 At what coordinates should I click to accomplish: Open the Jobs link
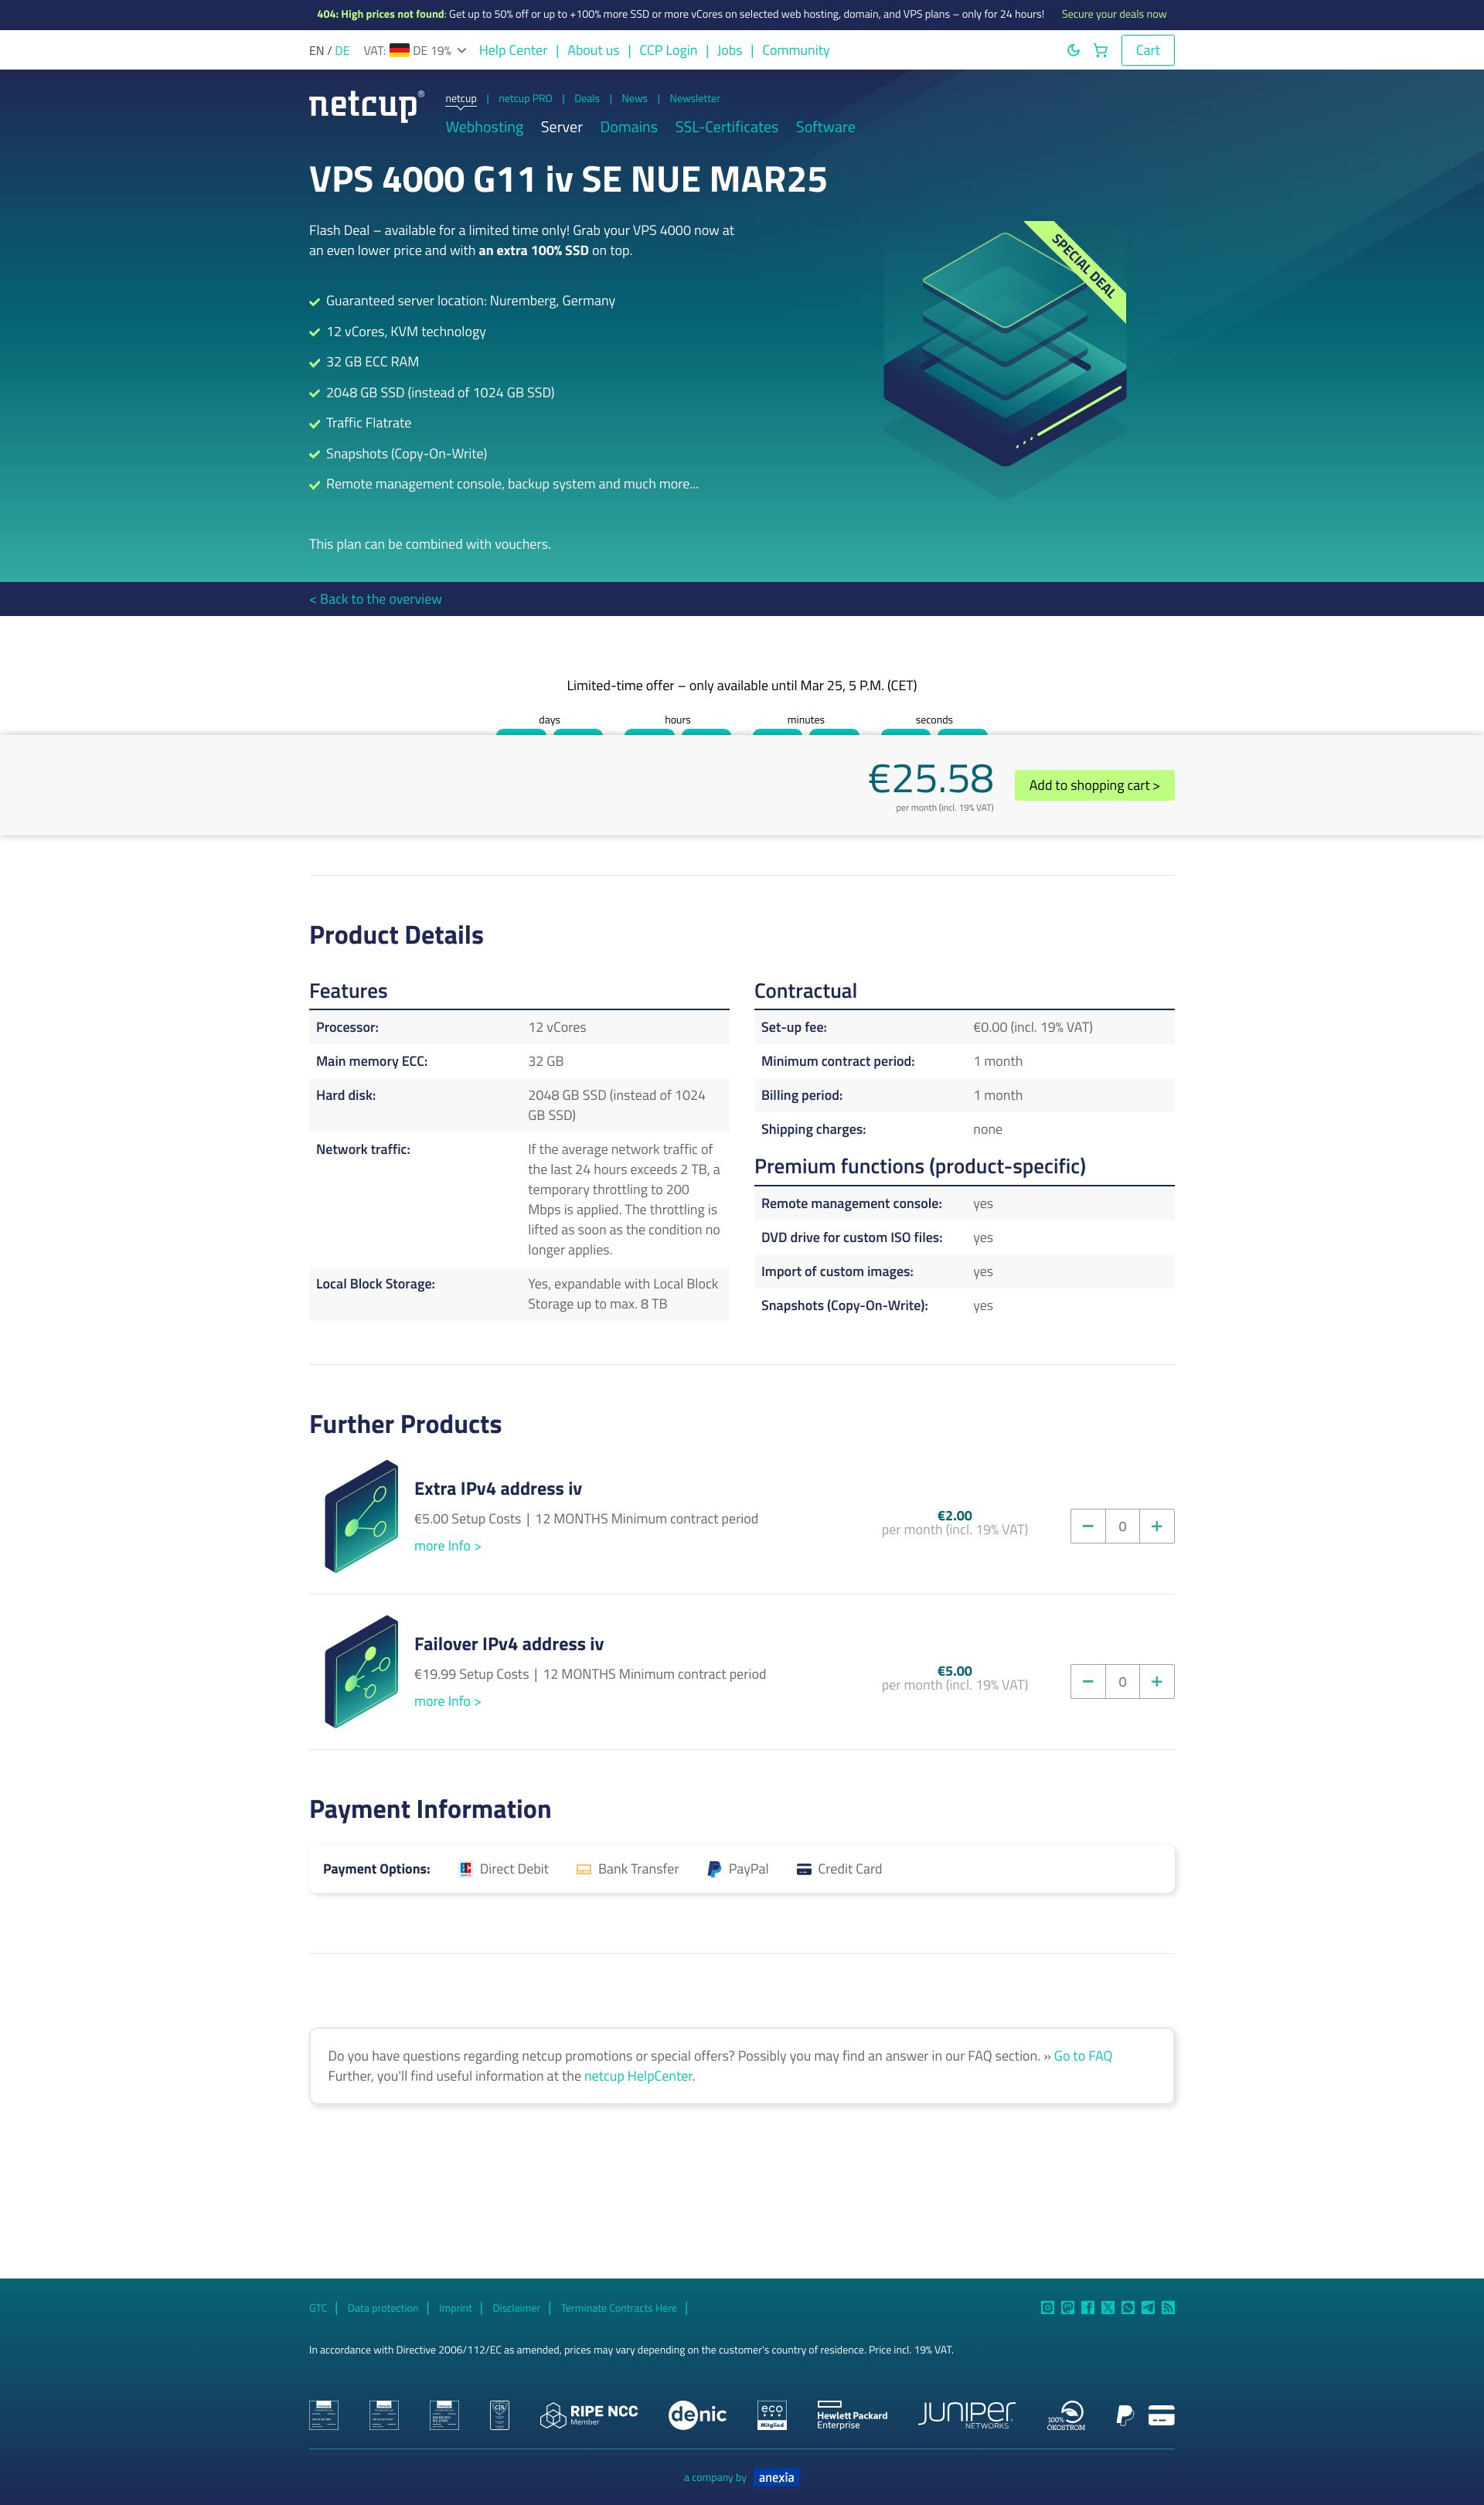pyautogui.click(x=729, y=50)
